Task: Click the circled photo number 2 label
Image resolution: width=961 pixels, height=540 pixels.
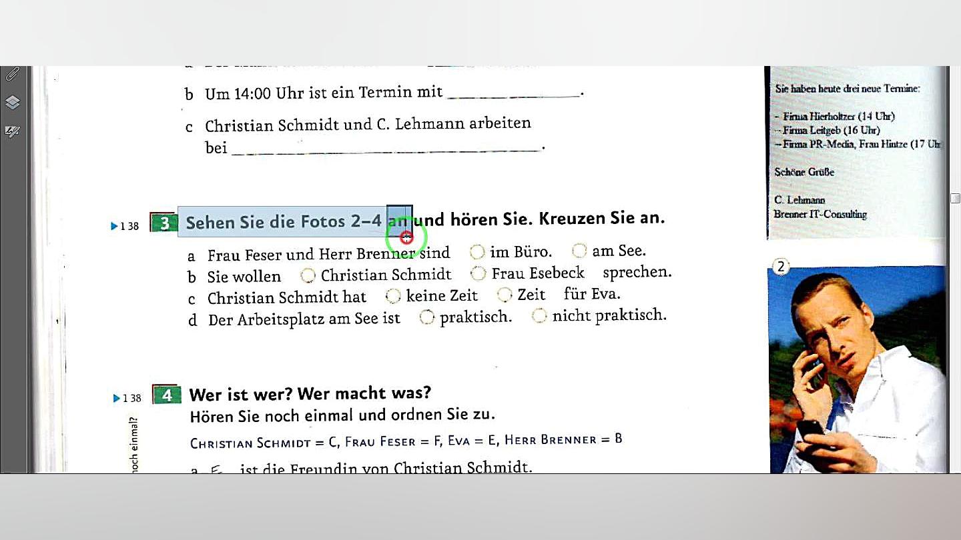Action: point(780,267)
